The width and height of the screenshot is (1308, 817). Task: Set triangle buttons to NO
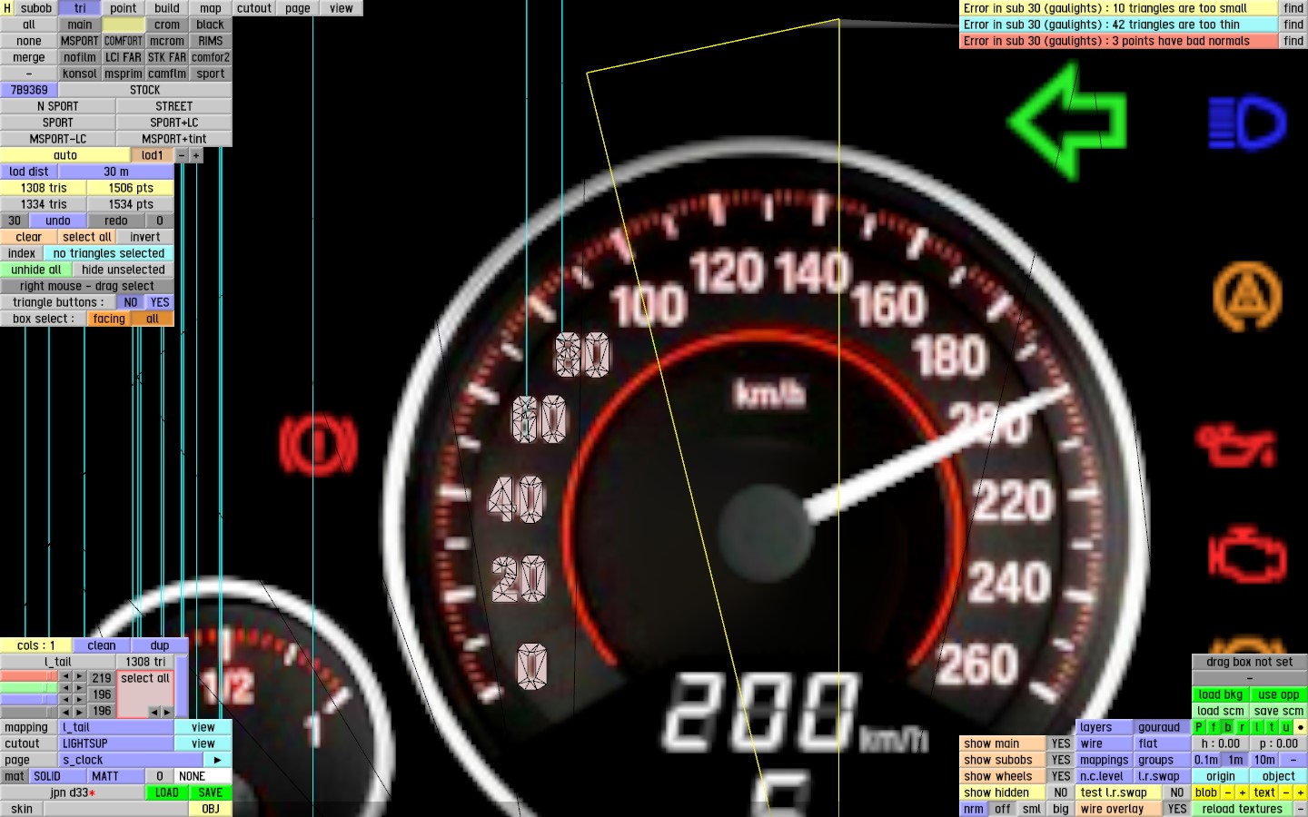pyautogui.click(x=131, y=302)
